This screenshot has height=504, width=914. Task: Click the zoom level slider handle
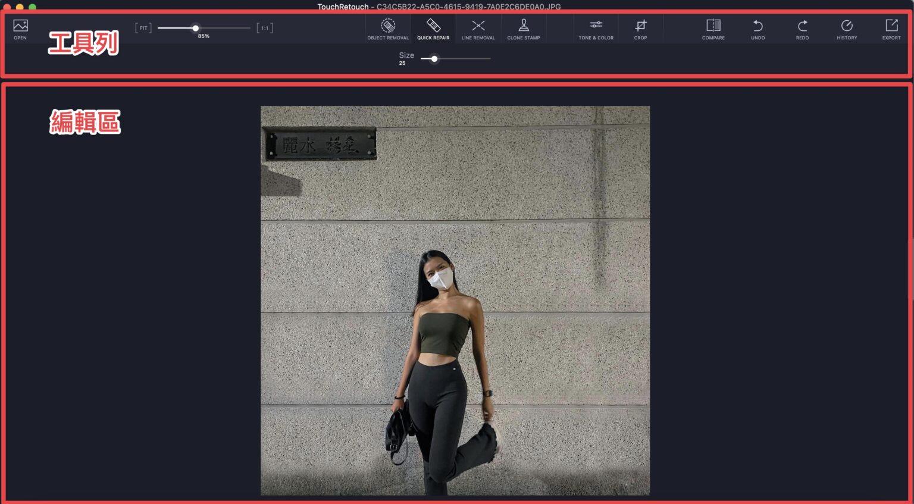pos(196,27)
